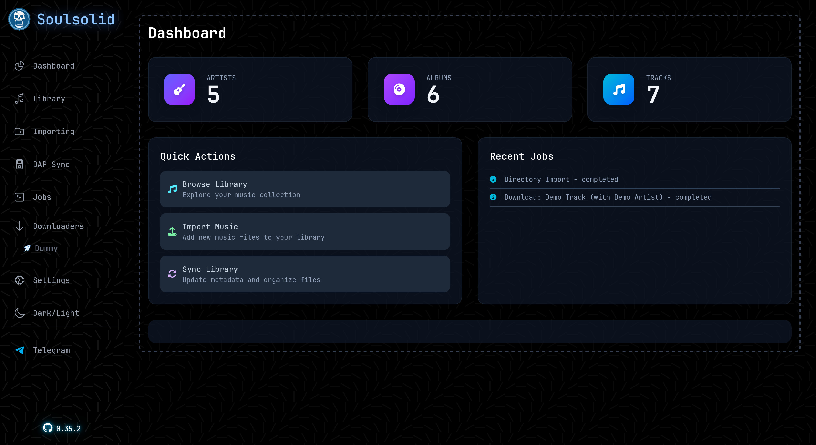Click the GitHub version 0.35.2 link
This screenshot has width=816, height=445.
pyautogui.click(x=62, y=429)
